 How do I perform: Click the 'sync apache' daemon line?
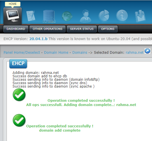54,86
